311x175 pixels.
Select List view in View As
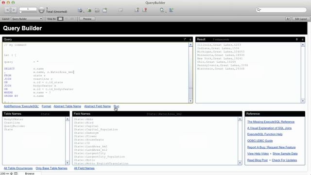[x=66, y=19]
